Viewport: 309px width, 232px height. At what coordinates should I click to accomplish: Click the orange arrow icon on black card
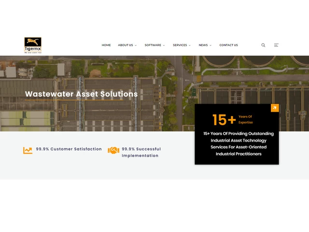(x=275, y=108)
